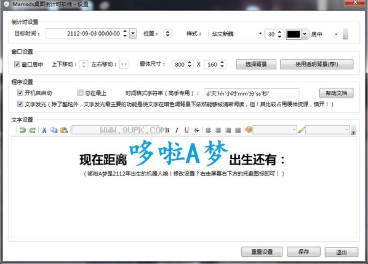Viewport: 368px width, 264px height.
Task: Toggle the 开机自启动 checkbox
Action: click(x=20, y=93)
